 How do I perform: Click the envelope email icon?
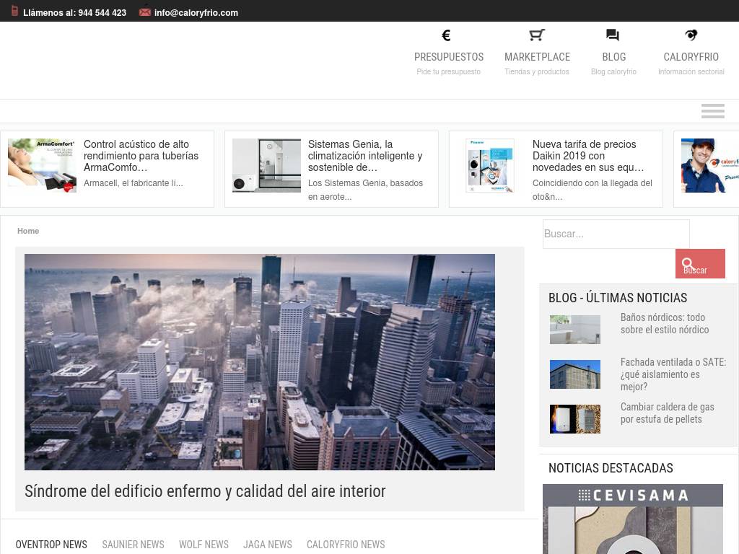(x=145, y=12)
